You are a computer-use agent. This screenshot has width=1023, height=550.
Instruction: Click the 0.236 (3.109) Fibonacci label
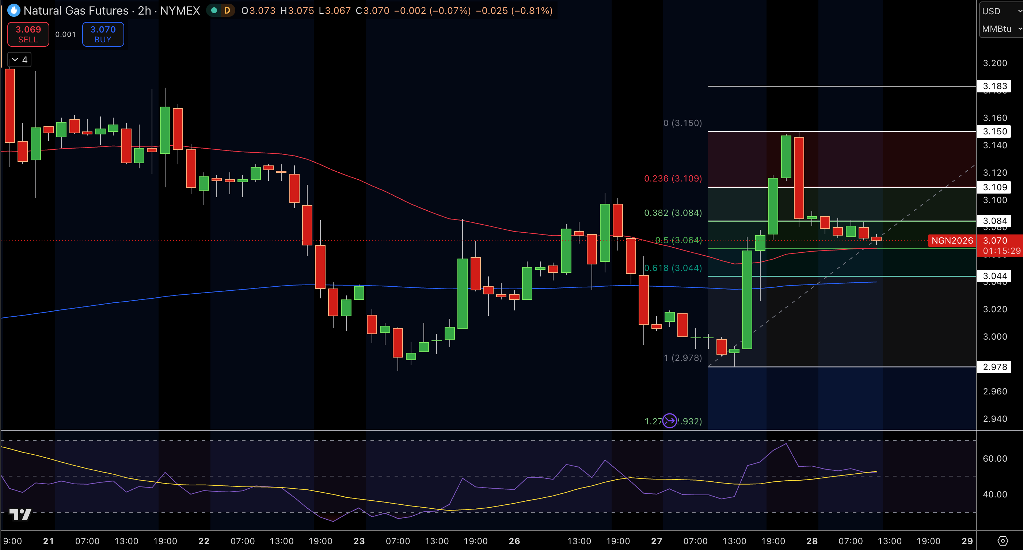click(x=673, y=179)
